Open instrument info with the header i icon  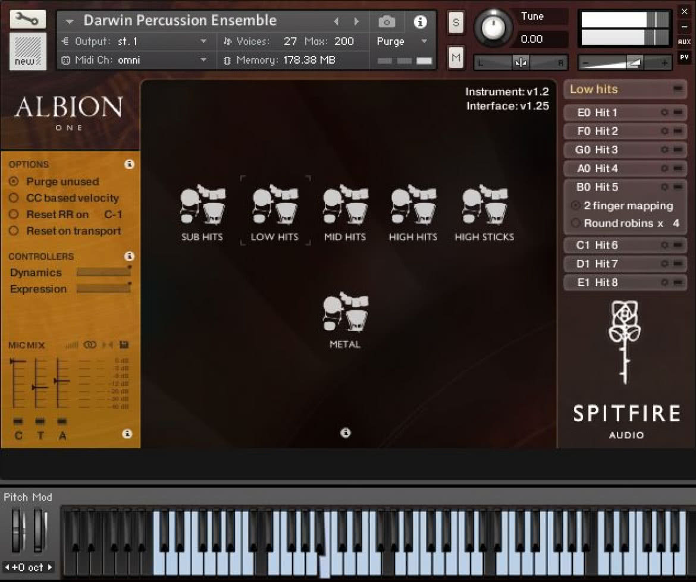click(420, 21)
